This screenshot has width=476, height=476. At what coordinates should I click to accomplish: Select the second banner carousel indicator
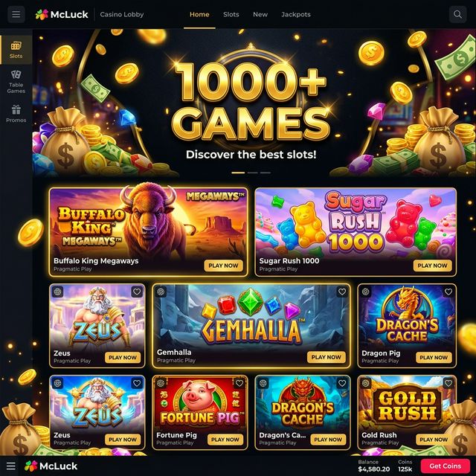pos(252,173)
